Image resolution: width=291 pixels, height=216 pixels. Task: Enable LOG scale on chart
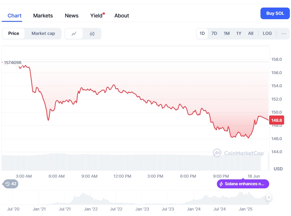pos(267,33)
